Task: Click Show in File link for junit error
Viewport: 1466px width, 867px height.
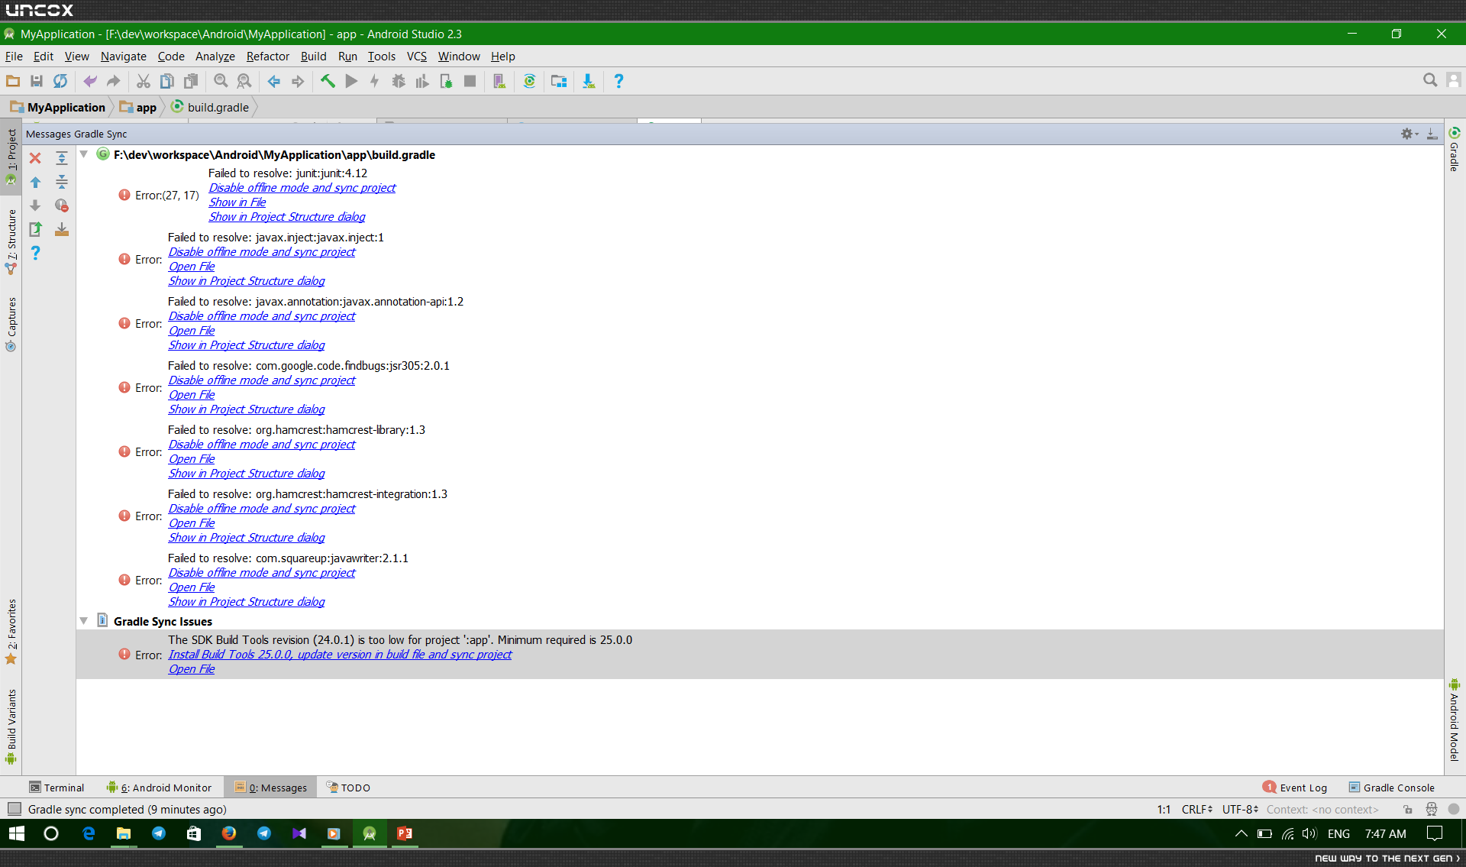Action: click(x=237, y=202)
